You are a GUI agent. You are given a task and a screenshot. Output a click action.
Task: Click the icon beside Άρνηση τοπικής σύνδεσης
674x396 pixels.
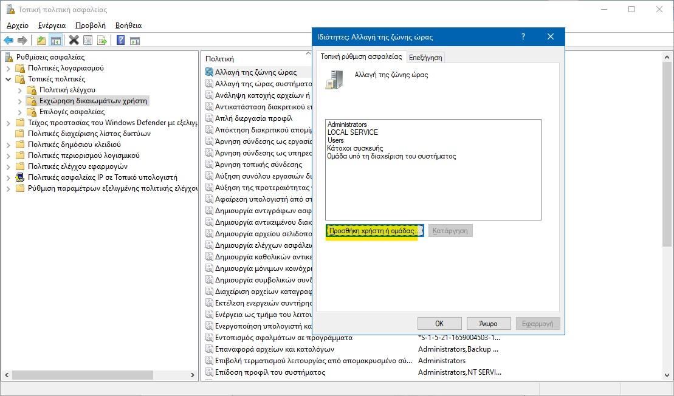[209, 165]
